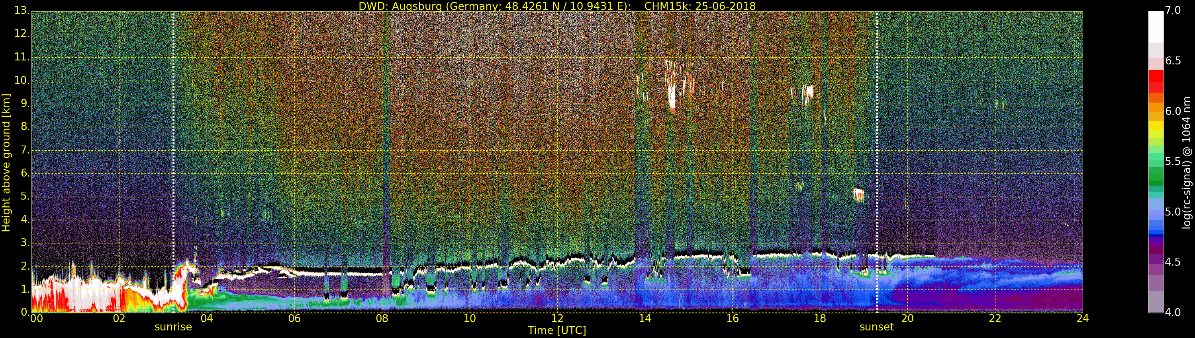
Task: Click the "sunset" label below the time axis
Action: (876, 327)
